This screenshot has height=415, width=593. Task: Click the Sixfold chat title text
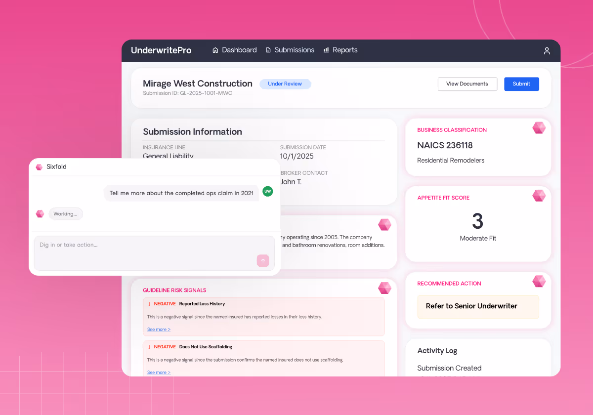click(x=56, y=167)
